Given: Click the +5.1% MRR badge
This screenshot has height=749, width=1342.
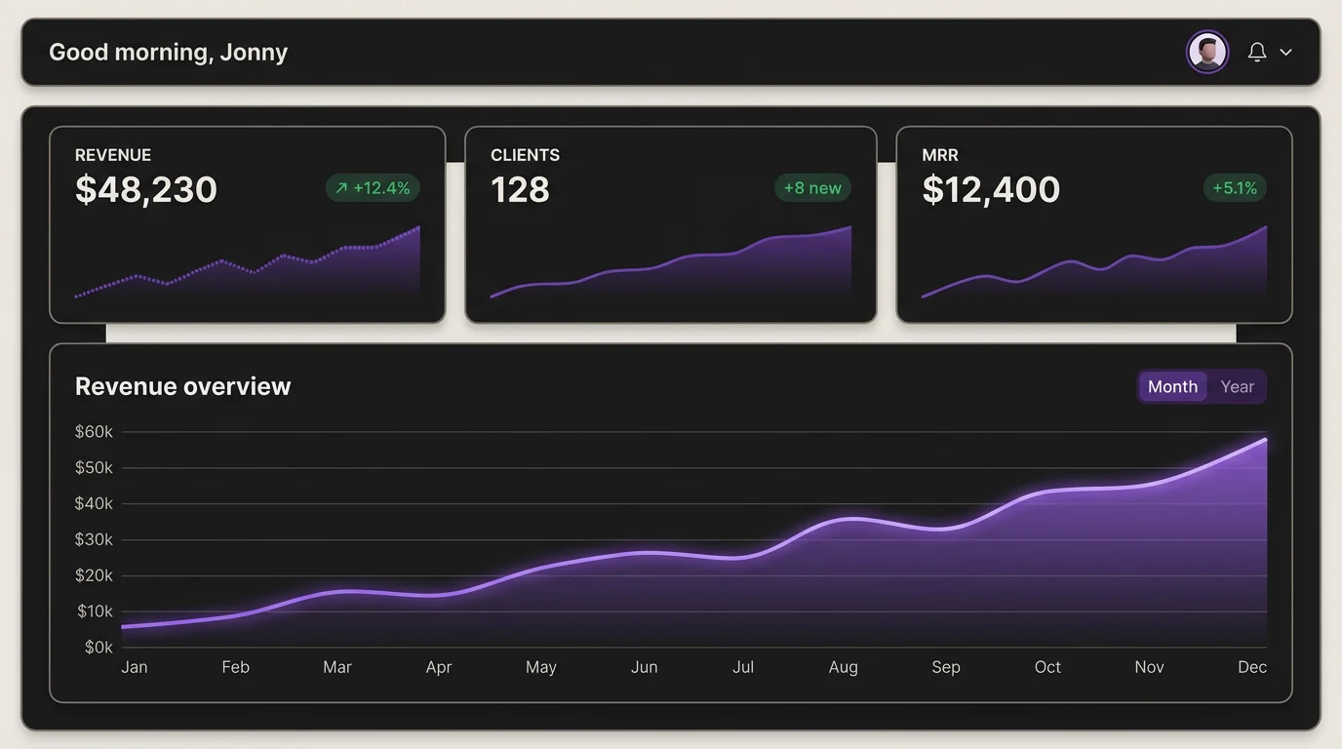Looking at the screenshot, I should (1235, 188).
